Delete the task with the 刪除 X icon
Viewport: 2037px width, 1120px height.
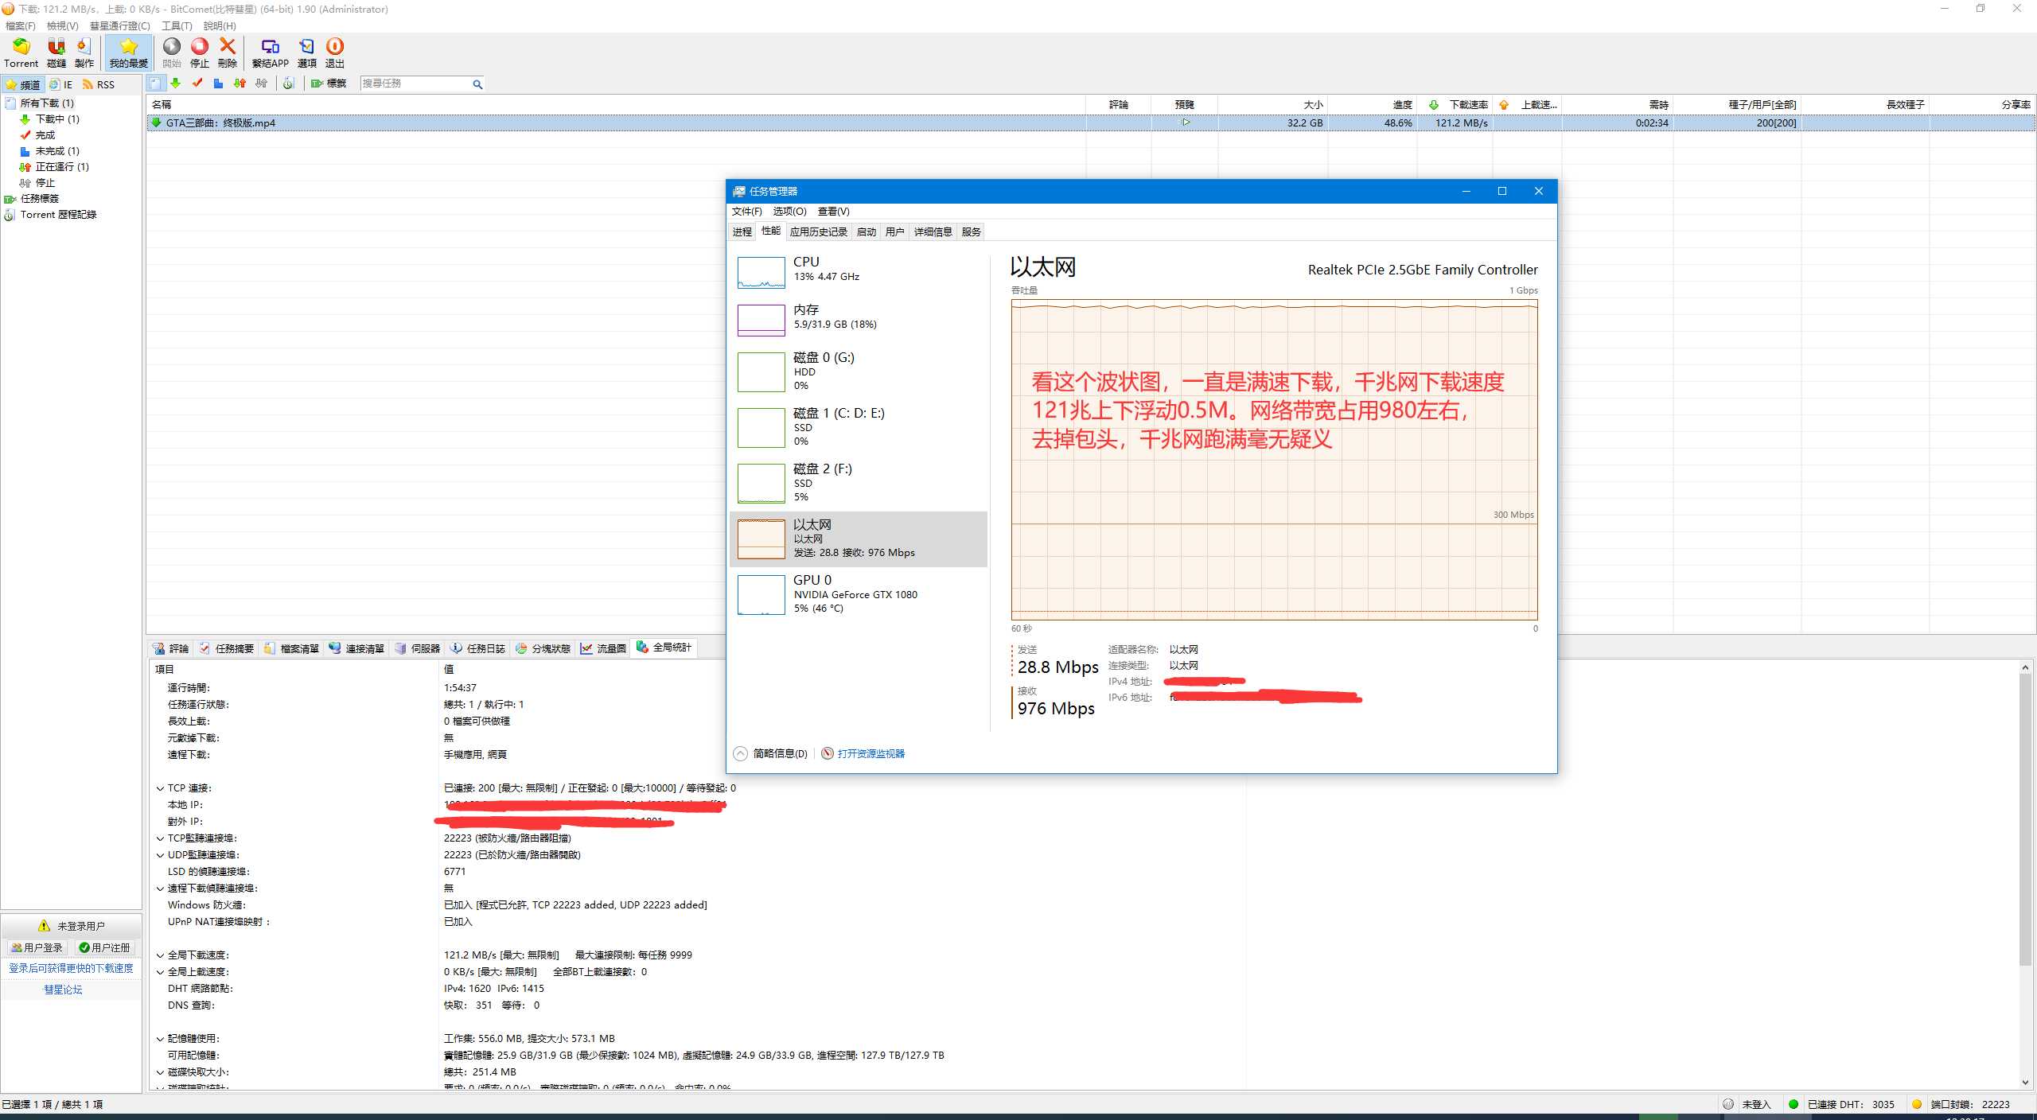[228, 52]
